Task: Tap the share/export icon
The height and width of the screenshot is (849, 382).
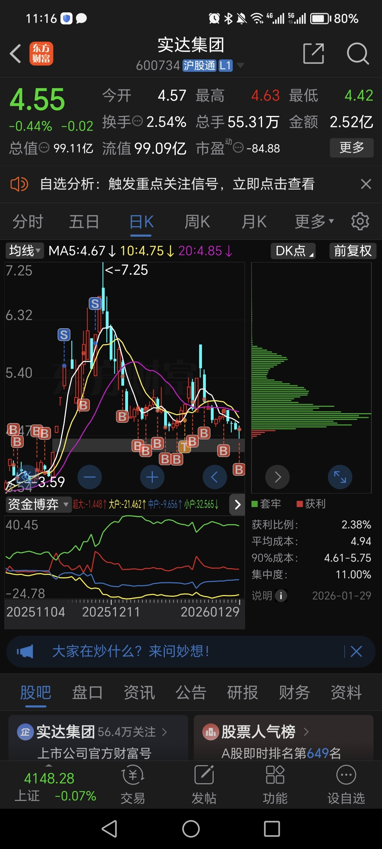Action: 314,54
